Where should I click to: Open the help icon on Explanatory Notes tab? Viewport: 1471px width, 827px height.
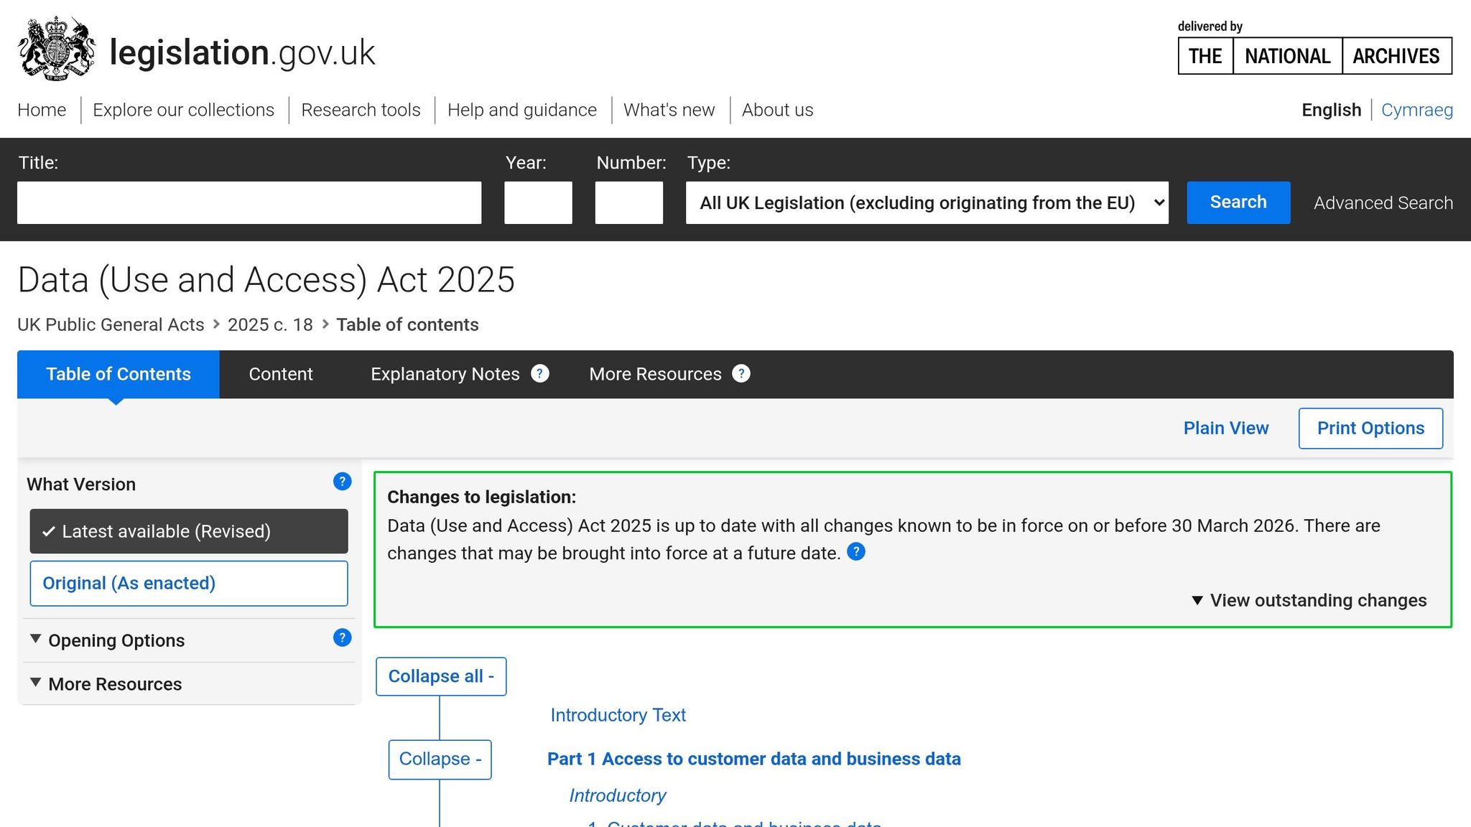coord(539,373)
